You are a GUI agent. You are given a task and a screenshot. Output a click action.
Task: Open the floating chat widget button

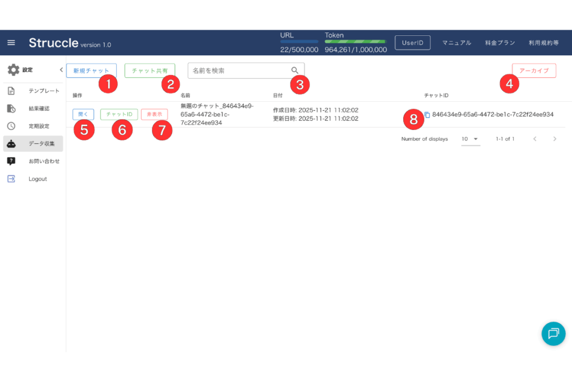point(553,333)
